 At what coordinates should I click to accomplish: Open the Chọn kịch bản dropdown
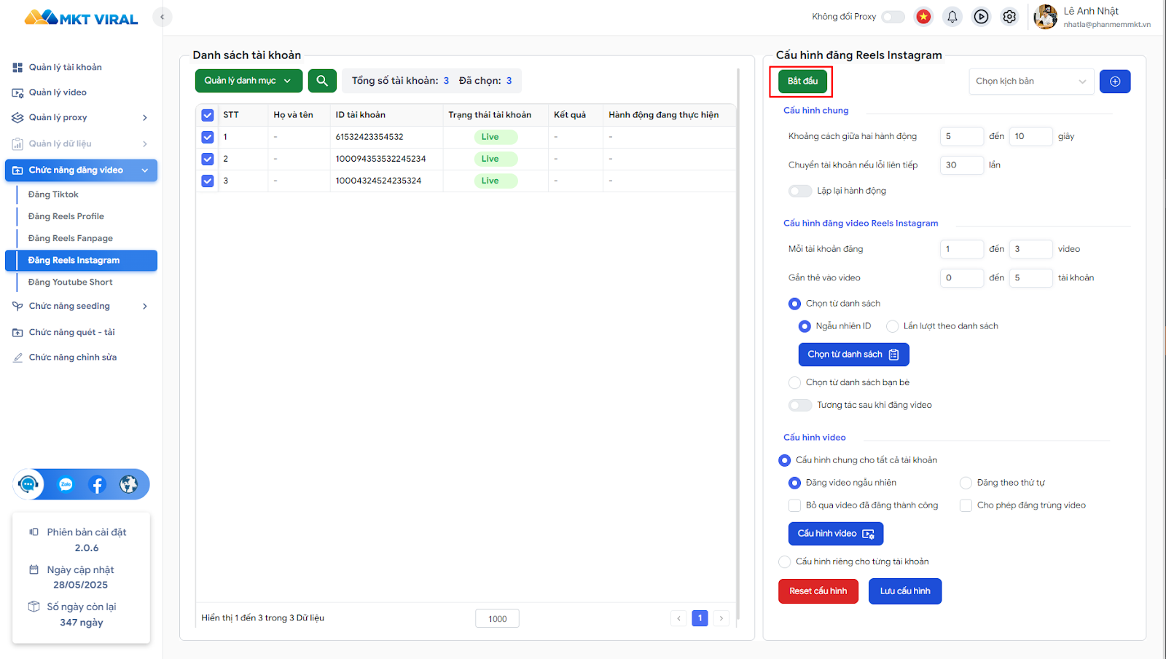coord(1031,82)
